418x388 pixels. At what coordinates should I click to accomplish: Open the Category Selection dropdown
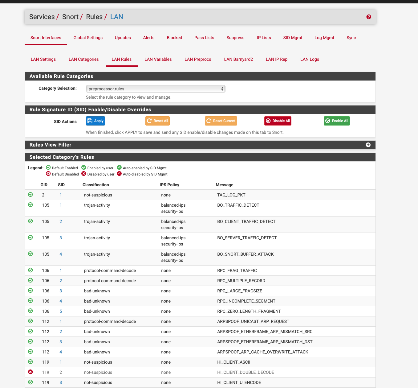pos(156,89)
